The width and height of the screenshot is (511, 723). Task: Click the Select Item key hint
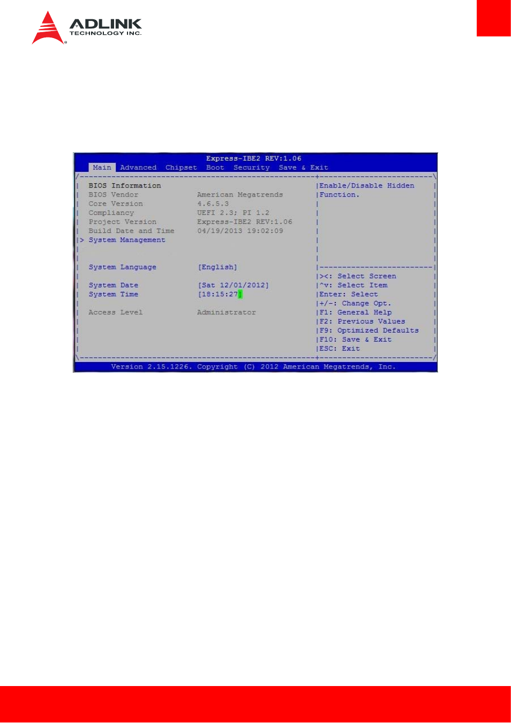point(354,285)
